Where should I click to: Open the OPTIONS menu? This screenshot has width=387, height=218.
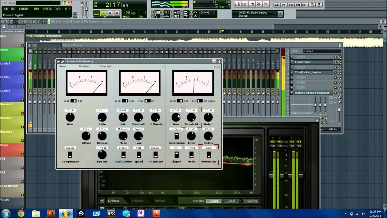(x=47, y=9)
